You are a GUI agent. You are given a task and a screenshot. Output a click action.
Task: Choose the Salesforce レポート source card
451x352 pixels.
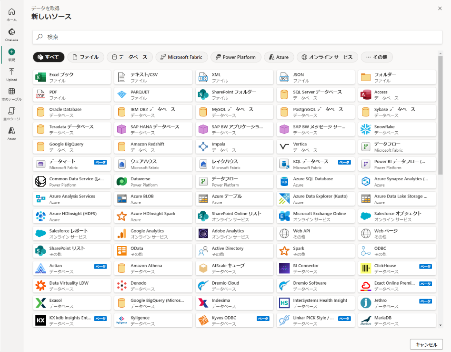click(72, 234)
